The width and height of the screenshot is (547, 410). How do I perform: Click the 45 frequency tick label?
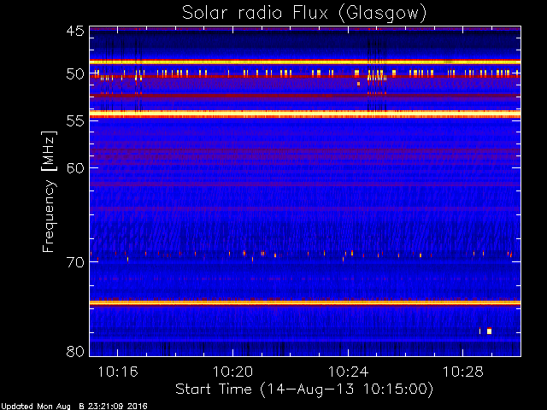tap(75, 31)
